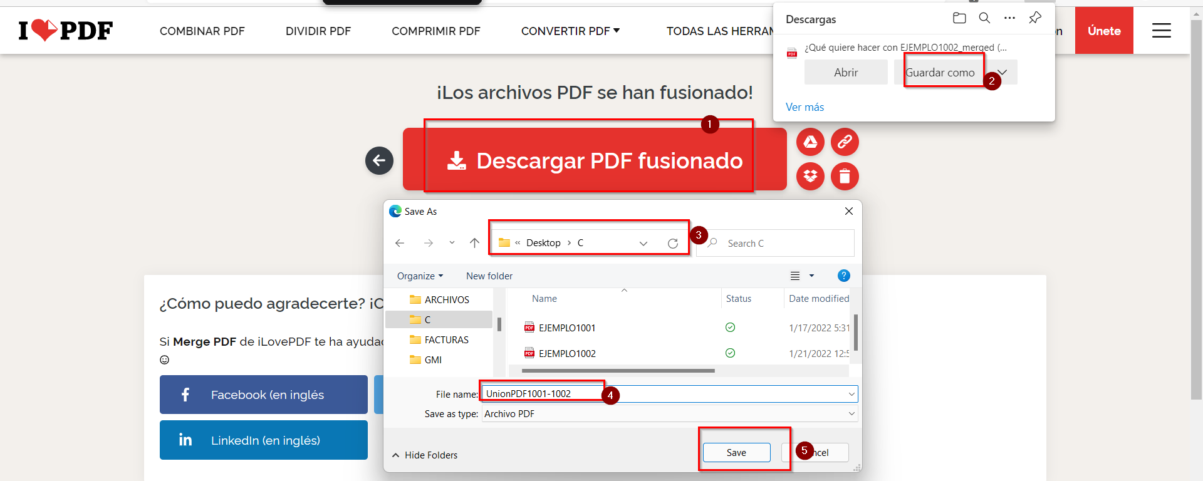
Task: Open recent locations dropdown in Save As
Action: pyautogui.click(x=452, y=243)
